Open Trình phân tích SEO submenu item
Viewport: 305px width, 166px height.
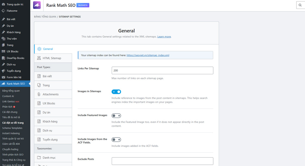[13, 154]
